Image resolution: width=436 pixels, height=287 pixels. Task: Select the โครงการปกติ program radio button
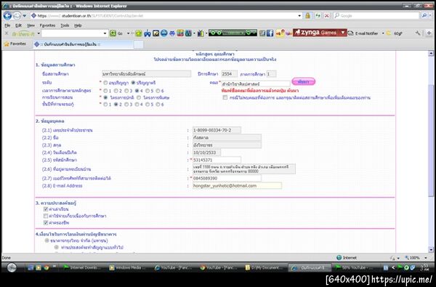pyautogui.click(x=105, y=97)
